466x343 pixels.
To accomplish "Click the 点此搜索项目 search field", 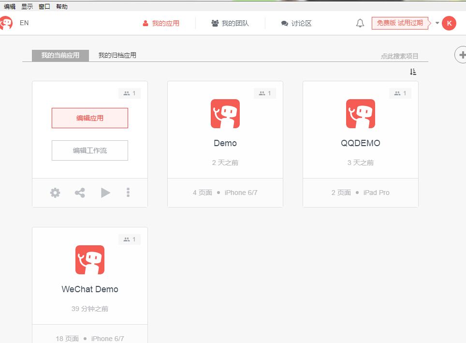I will click(399, 56).
